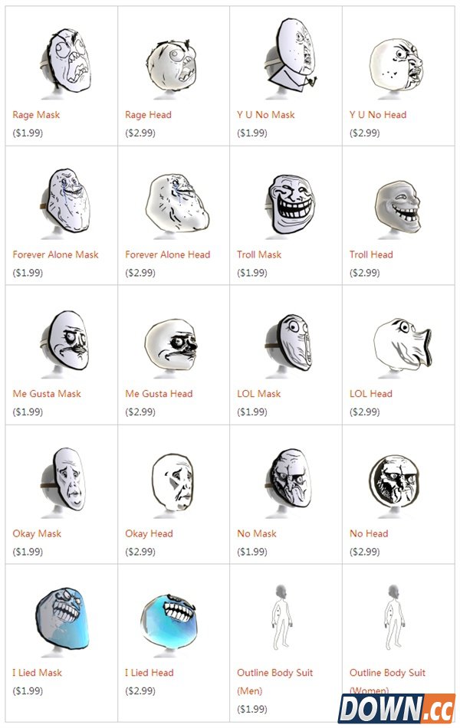
Task: Click the Troll Head text link
Action: pos(371,254)
